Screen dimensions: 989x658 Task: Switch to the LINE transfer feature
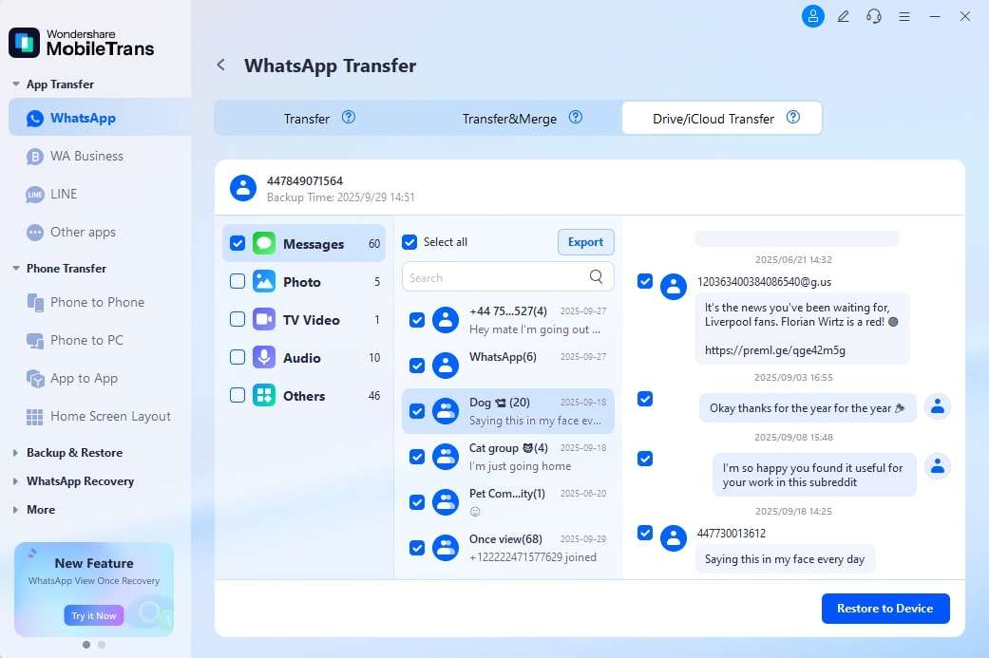click(x=64, y=194)
